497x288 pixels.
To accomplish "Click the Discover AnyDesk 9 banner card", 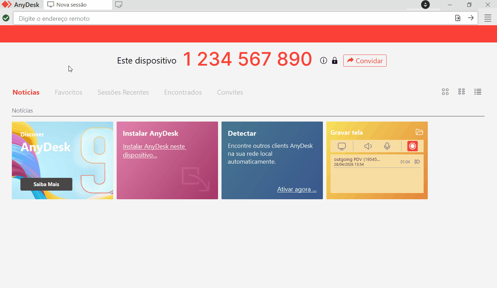I will (62, 160).
